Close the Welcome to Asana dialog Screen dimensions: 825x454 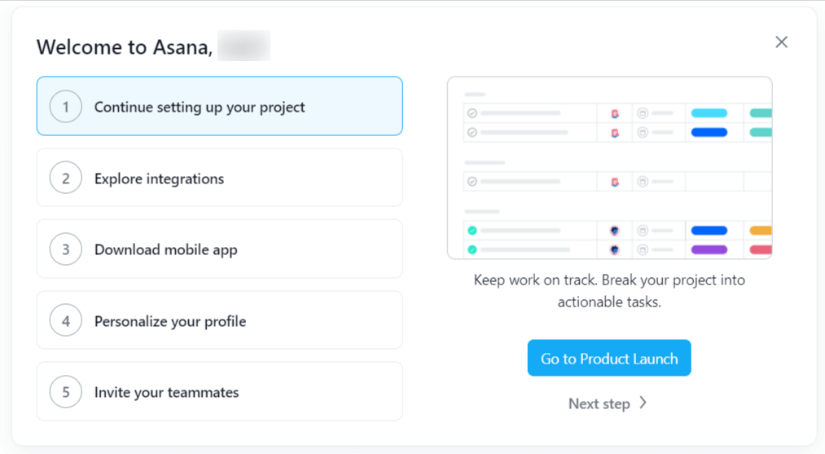[782, 42]
